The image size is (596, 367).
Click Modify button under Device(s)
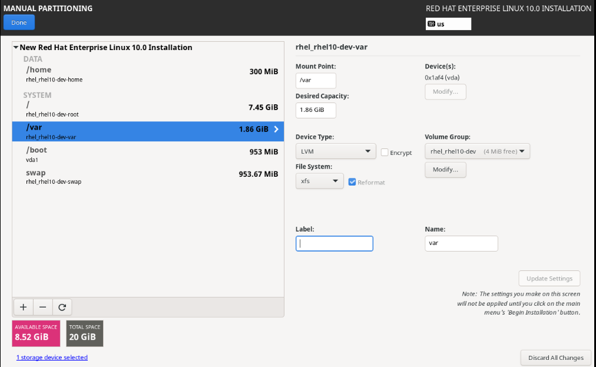(445, 92)
